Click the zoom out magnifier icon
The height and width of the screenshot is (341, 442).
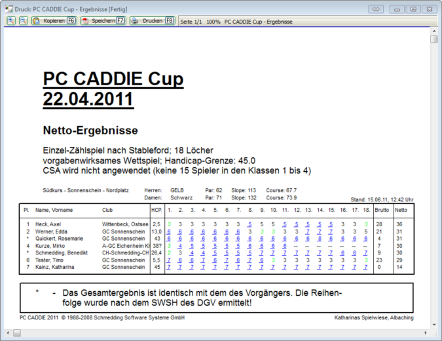pyautogui.click(x=23, y=21)
